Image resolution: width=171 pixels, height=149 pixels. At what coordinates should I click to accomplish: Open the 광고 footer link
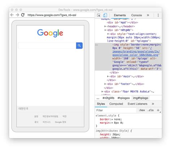36,122
